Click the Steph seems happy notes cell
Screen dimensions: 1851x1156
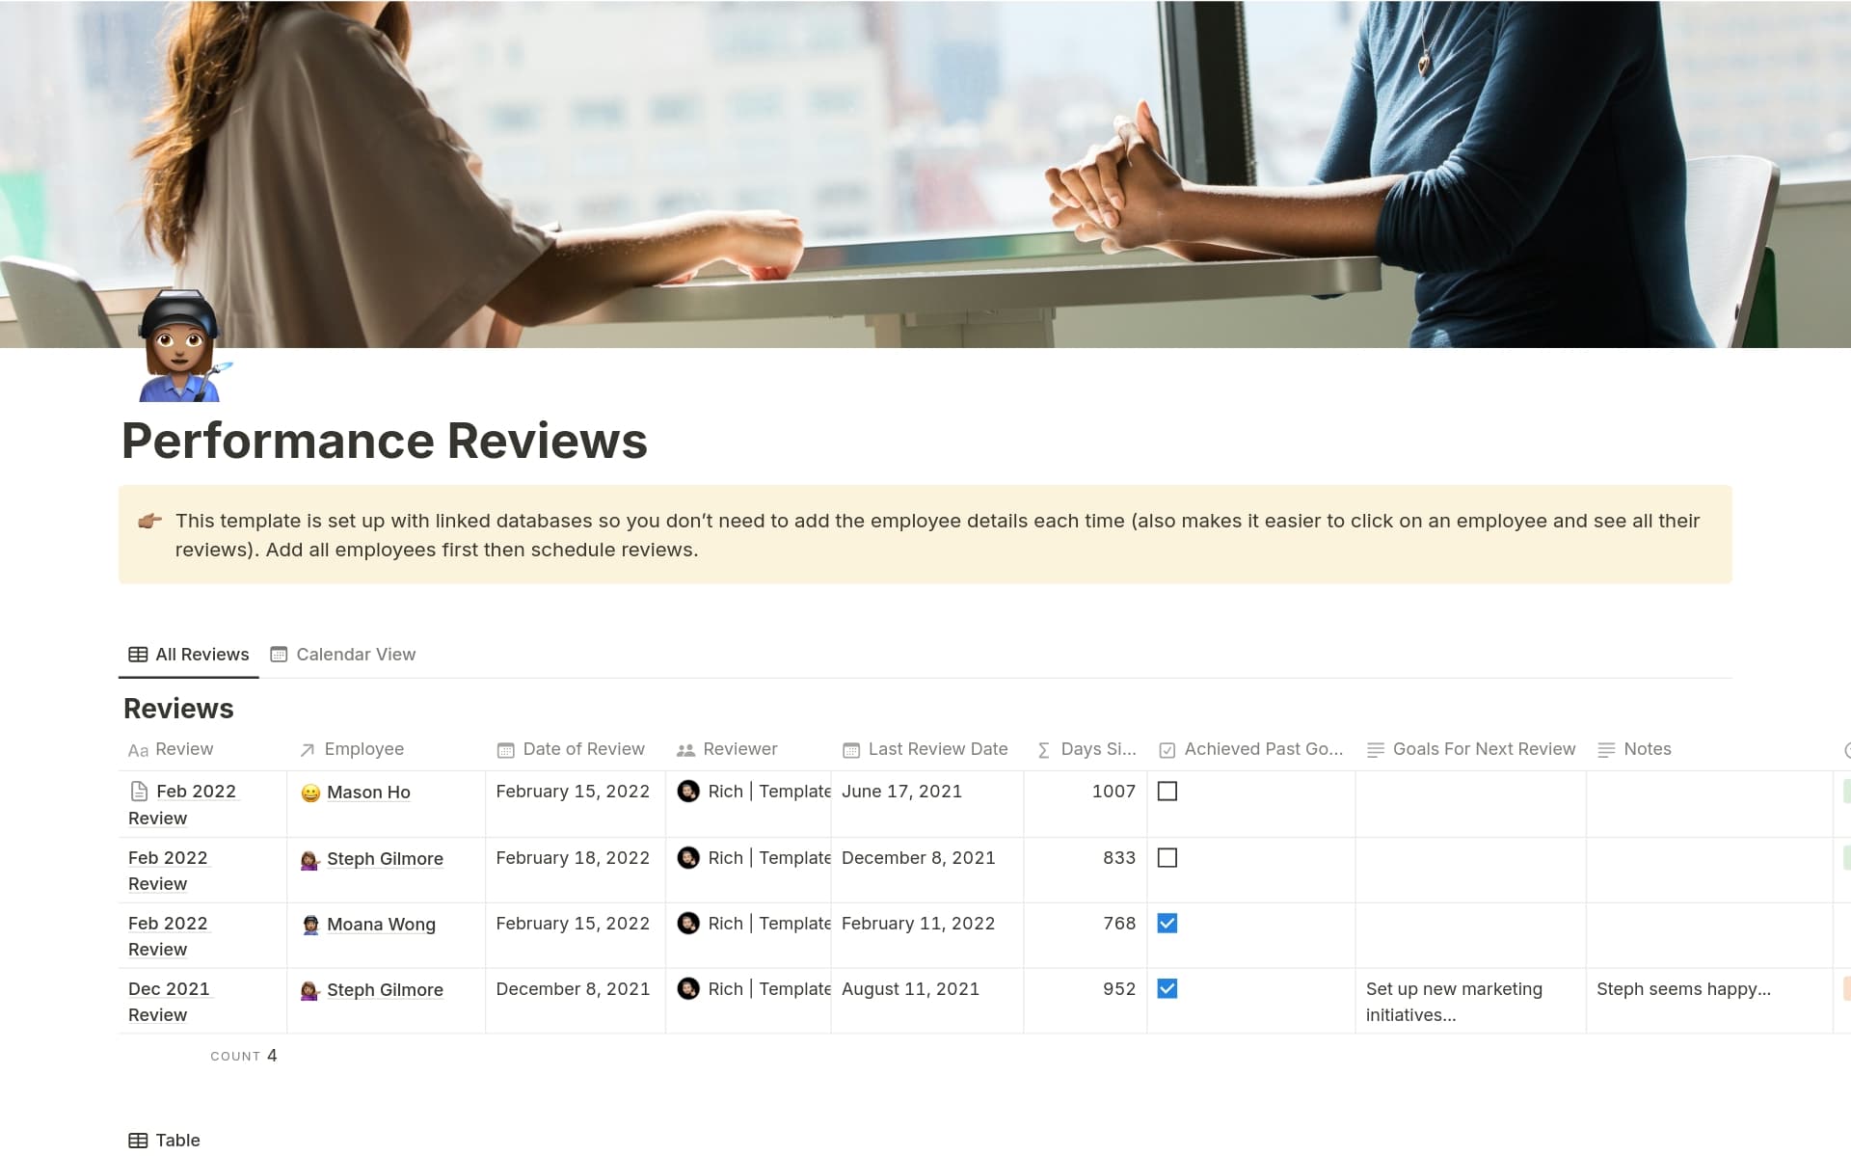click(1683, 989)
